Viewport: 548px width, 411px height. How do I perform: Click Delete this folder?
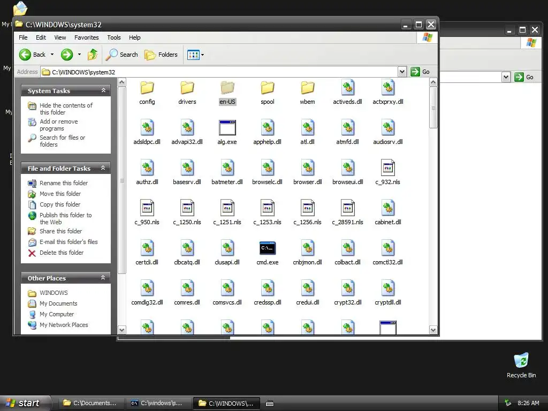click(61, 253)
